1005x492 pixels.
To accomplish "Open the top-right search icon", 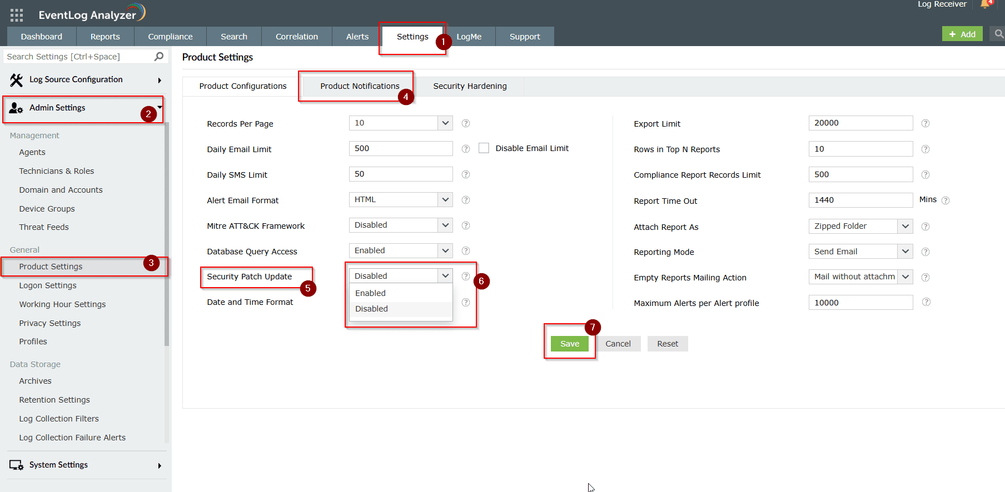I will coord(998,34).
